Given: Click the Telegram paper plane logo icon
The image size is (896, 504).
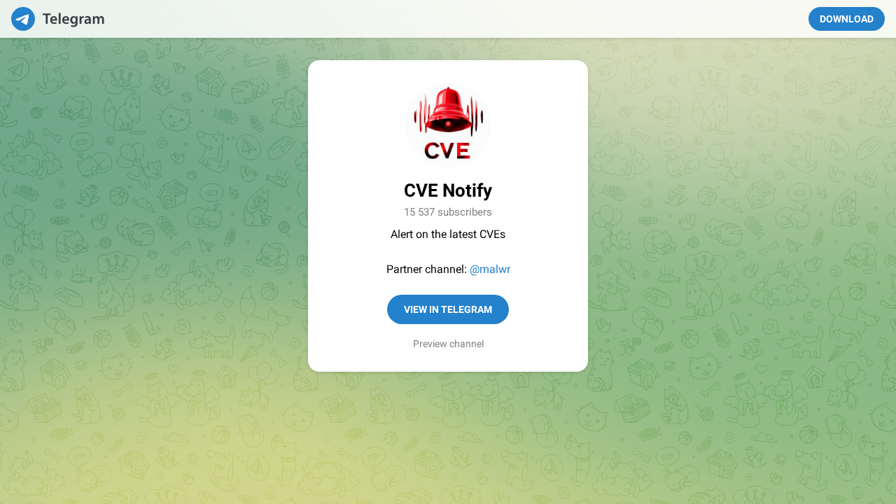Looking at the screenshot, I should [23, 19].
